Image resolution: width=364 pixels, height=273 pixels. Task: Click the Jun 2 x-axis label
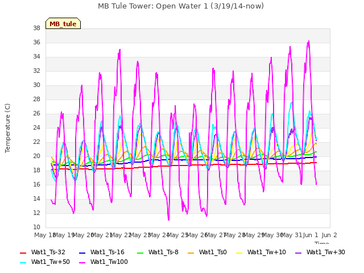click(329, 235)
